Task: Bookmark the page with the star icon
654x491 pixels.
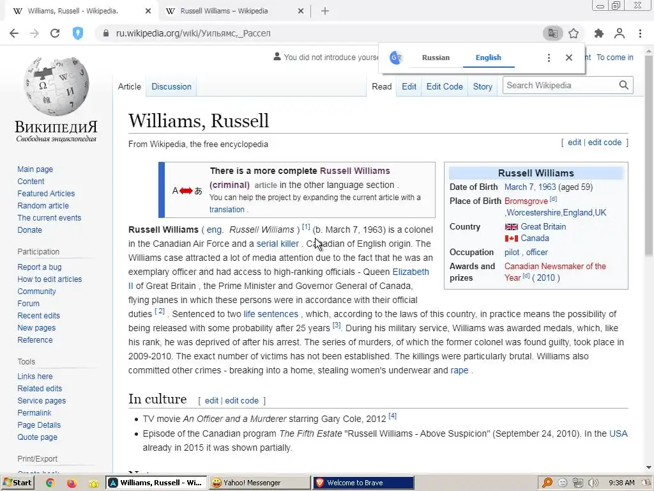Action: point(574,33)
